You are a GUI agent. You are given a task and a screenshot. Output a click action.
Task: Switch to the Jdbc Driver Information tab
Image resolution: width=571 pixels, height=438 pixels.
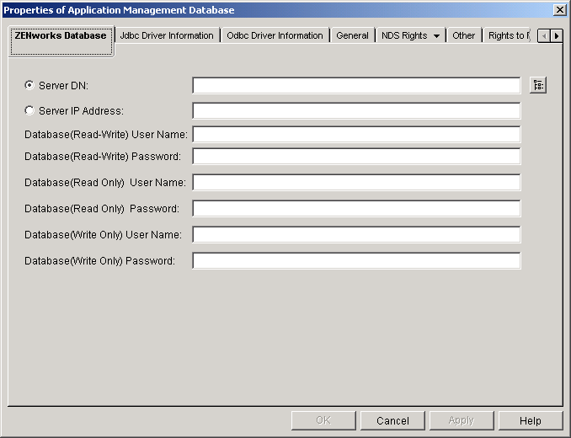tap(167, 35)
